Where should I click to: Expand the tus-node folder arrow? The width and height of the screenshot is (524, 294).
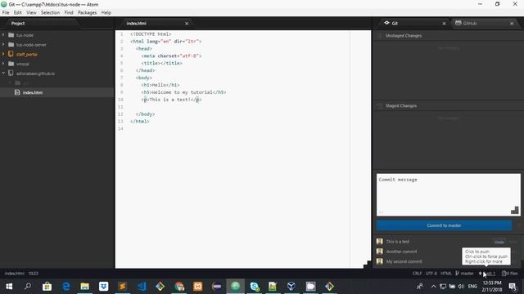coord(3,35)
